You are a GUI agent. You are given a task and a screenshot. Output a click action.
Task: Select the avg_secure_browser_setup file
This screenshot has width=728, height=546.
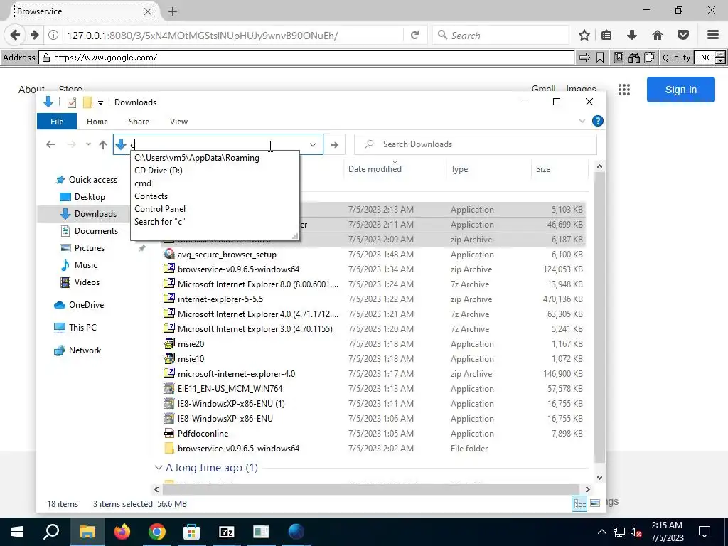coord(227,255)
